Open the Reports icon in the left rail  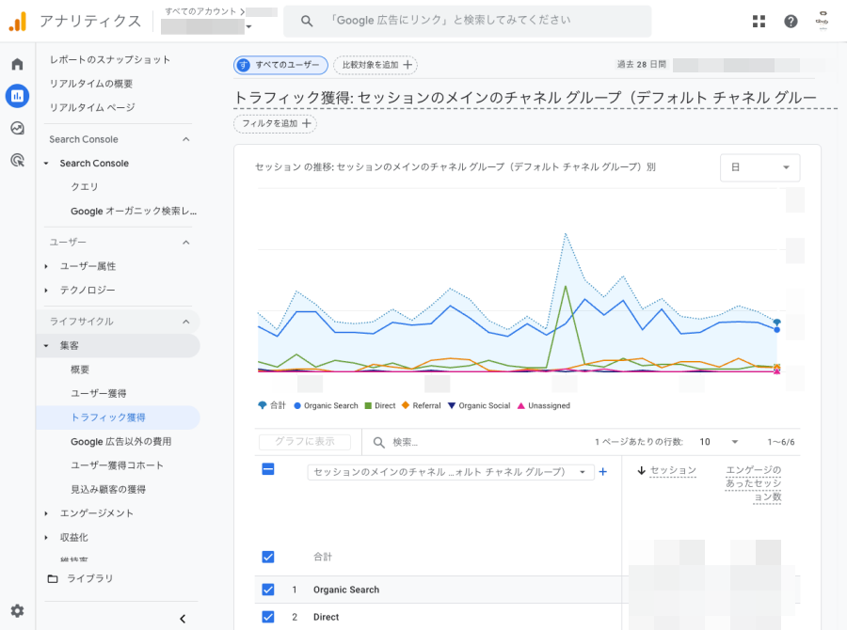pyautogui.click(x=17, y=96)
